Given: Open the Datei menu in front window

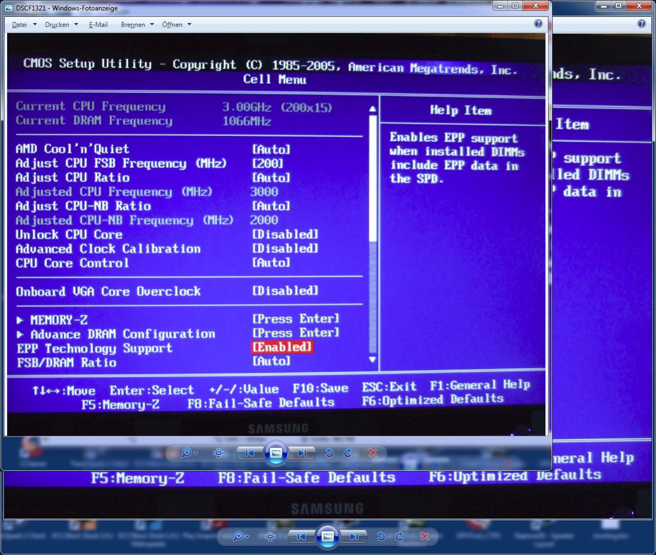Looking at the screenshot, I should coord(24,25).
